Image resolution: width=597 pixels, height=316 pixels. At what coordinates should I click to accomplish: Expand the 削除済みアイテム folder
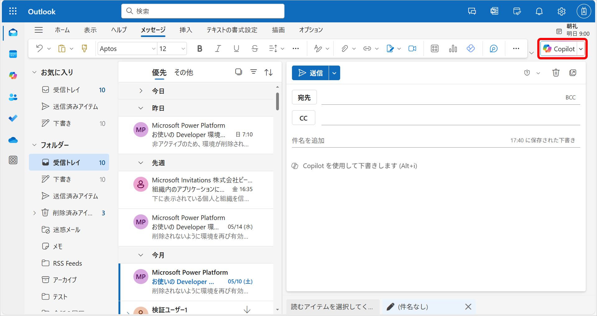tap(35, 213)
